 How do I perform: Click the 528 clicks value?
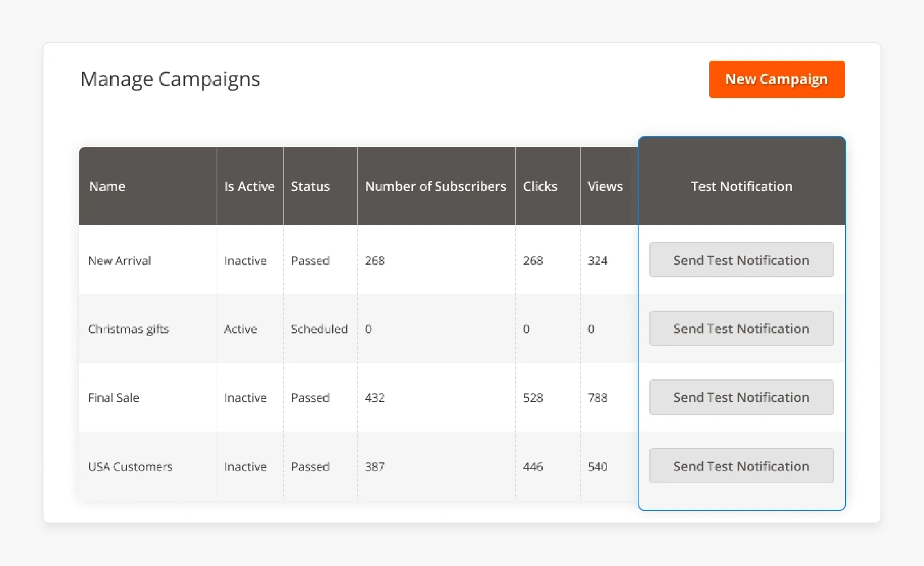(x=533, y=398)
